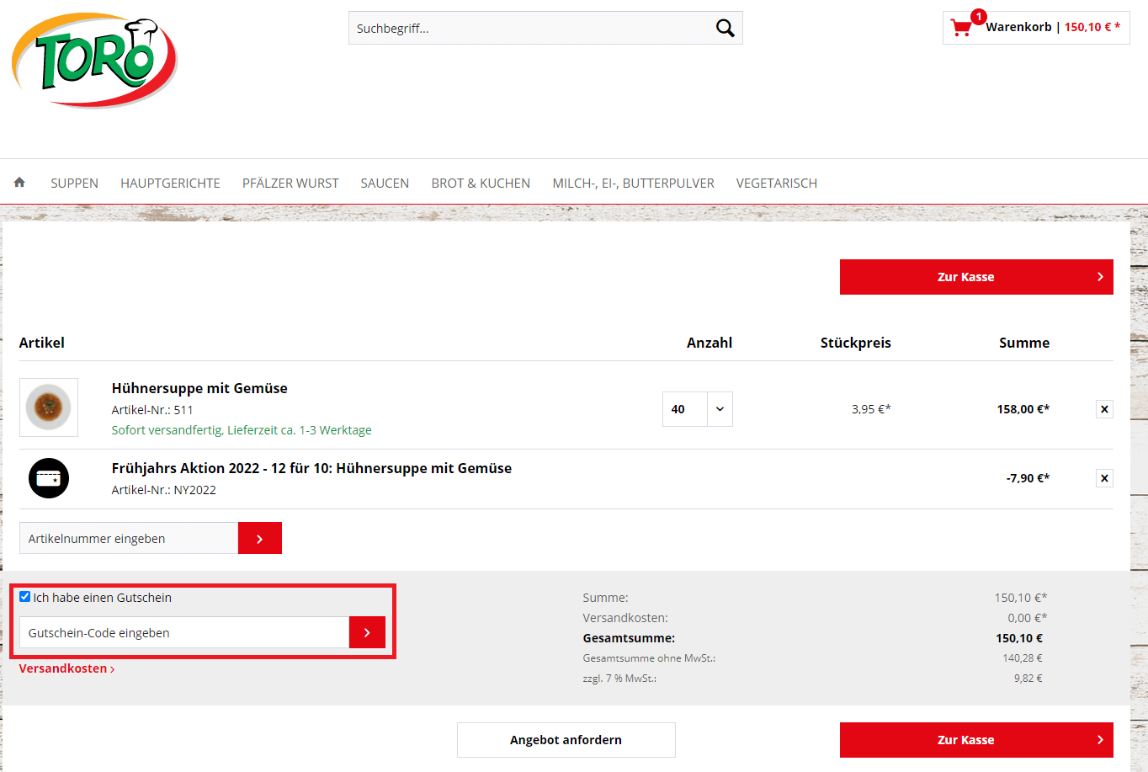Click the delivery time text 'Sofort versandfertig'
This screenshot has height=772, width=1148.
click(242, 430)
